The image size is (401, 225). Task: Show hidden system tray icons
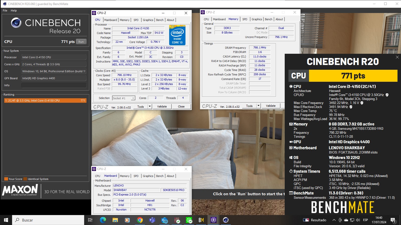pyautogui.click(x=334, y=220)
